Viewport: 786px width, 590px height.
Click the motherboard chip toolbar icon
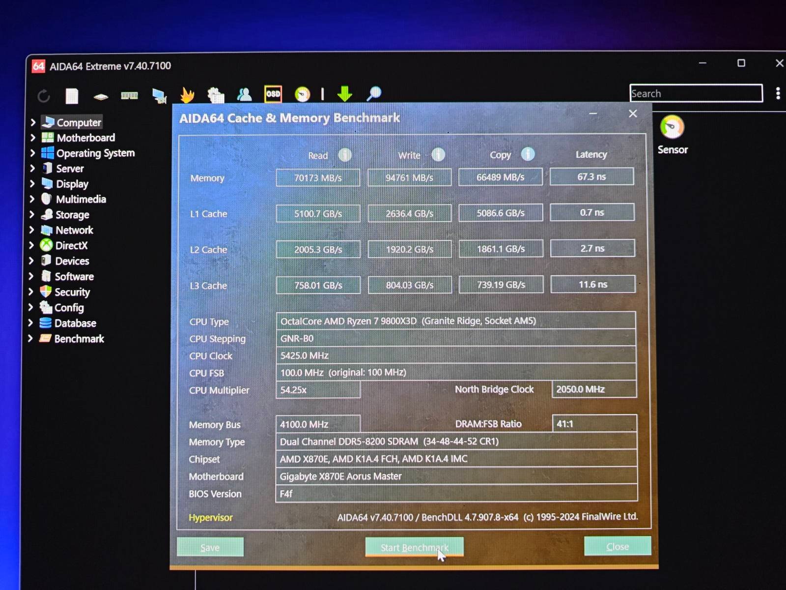pyautogui.click(x=101, y=96)
